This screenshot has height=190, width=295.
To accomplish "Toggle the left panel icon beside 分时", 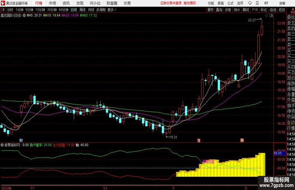I will click(x=3, y=10).
